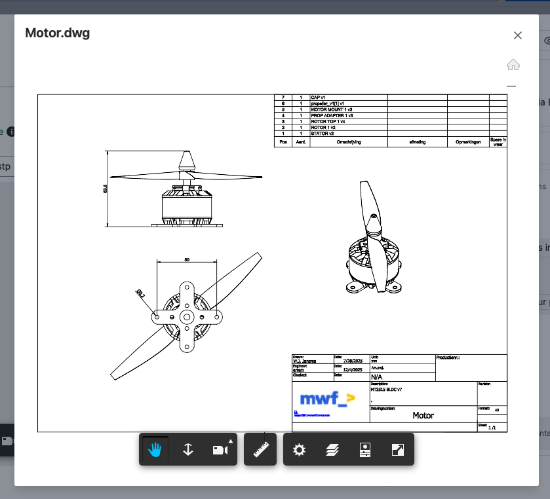550x499 pixels.
Task: Close the Motor.dwg preview dialog
Action: 518,35
